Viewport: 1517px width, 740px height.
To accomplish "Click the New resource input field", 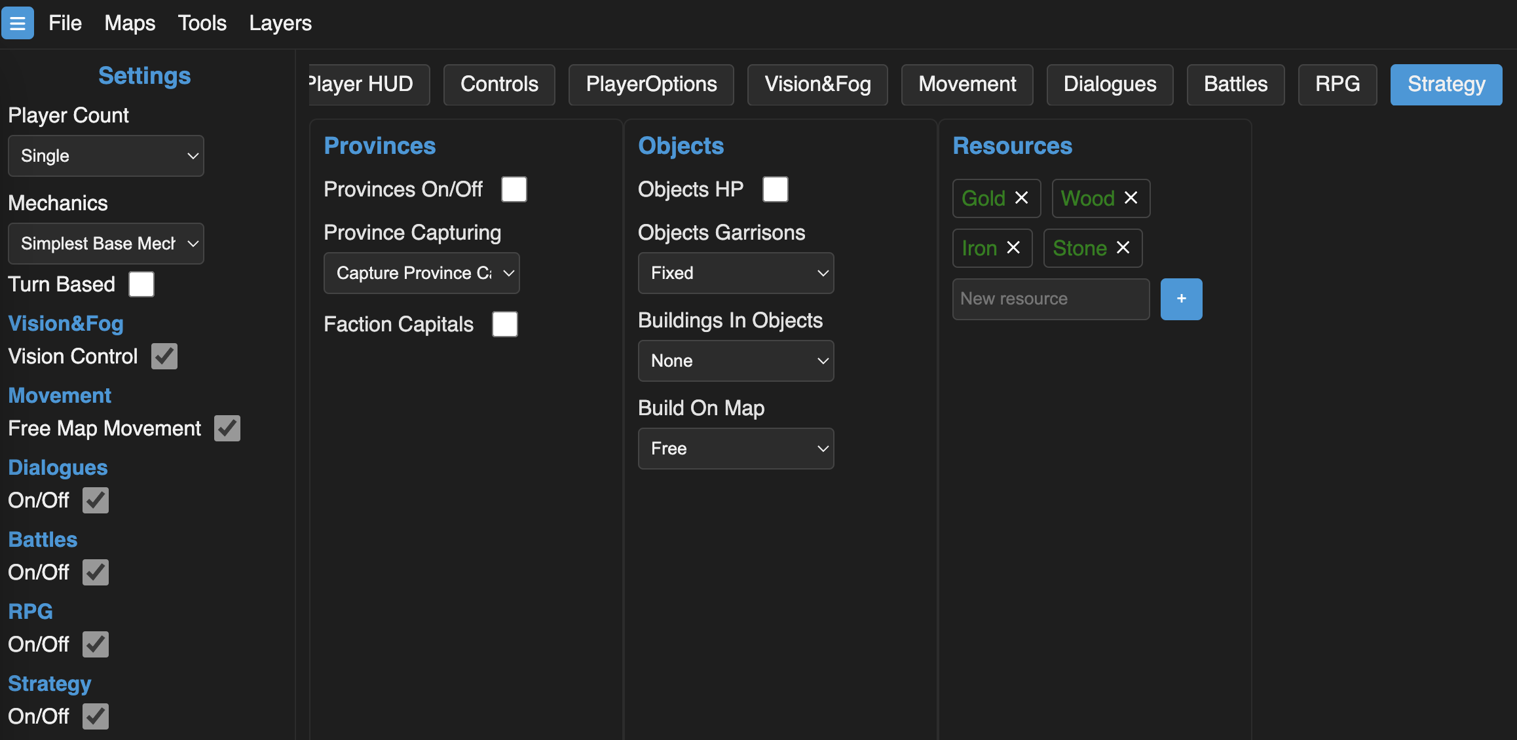I will tap(1051, 299).
